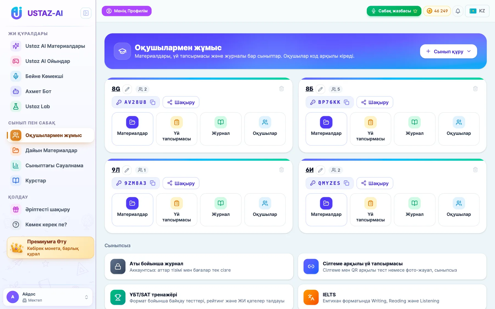Open Сілтеме арқылы үй тапсырмасы card
The width and height of the screenshot is (495, 309).
392,267
